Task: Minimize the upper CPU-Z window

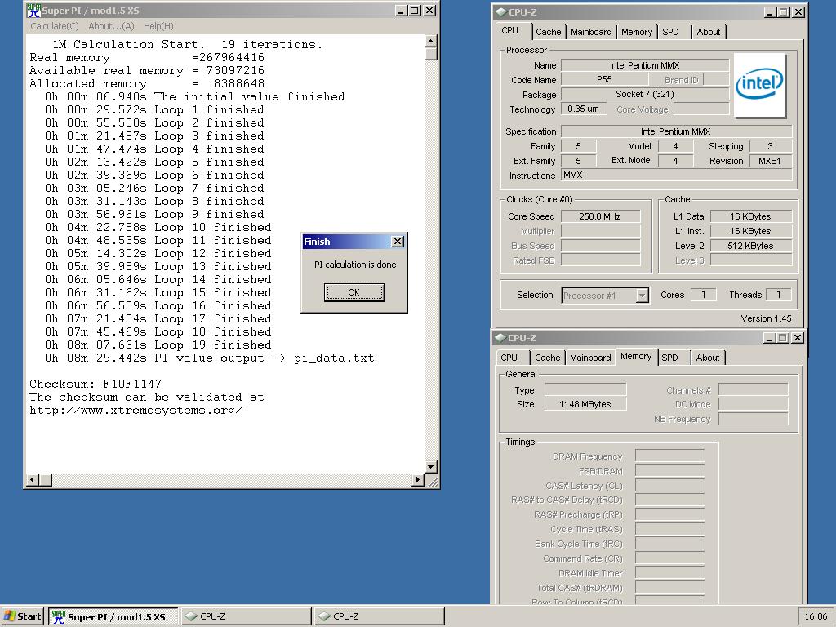Action: tap(770, 11)
